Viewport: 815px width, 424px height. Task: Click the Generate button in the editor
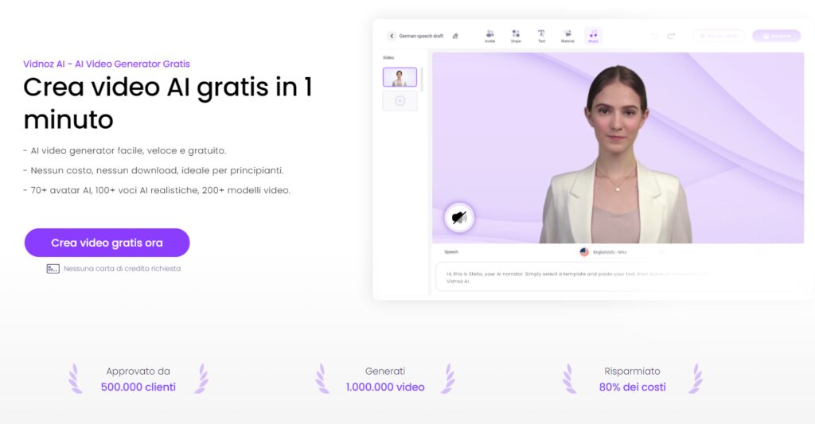[x=777, y=36]
